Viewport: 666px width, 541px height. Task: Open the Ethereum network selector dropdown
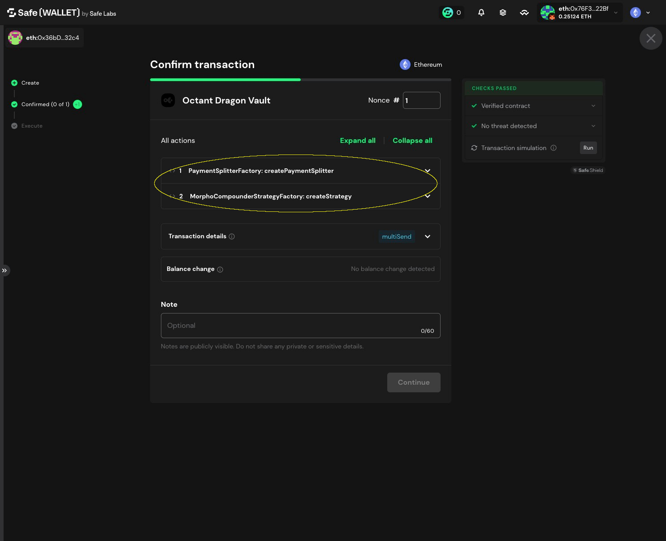[640, 13]
